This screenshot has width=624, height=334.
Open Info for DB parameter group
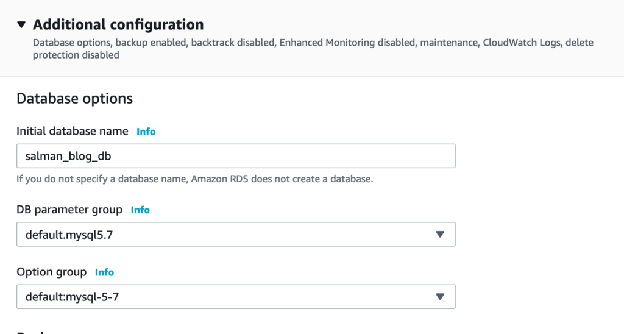140,210
